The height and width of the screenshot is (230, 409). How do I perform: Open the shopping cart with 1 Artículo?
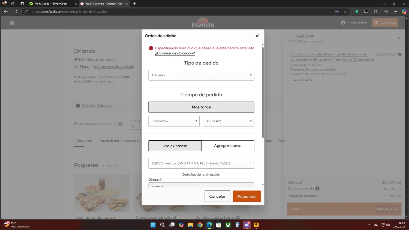click(385, 23)
